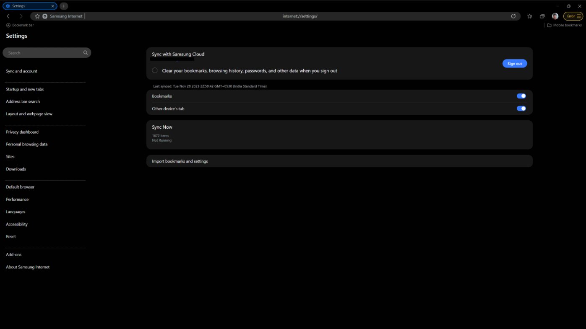Screen dimensions: 586x329
Task: Open the tab manager icon
Action: click(x=542, y=16)
